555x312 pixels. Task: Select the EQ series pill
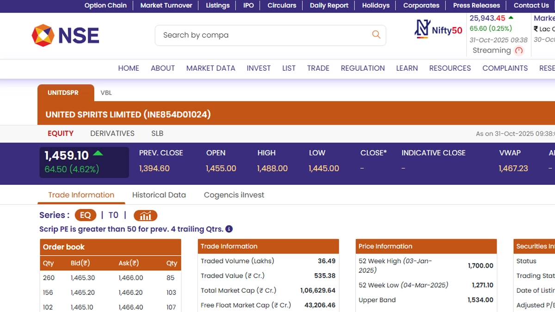tap(85, 215)
